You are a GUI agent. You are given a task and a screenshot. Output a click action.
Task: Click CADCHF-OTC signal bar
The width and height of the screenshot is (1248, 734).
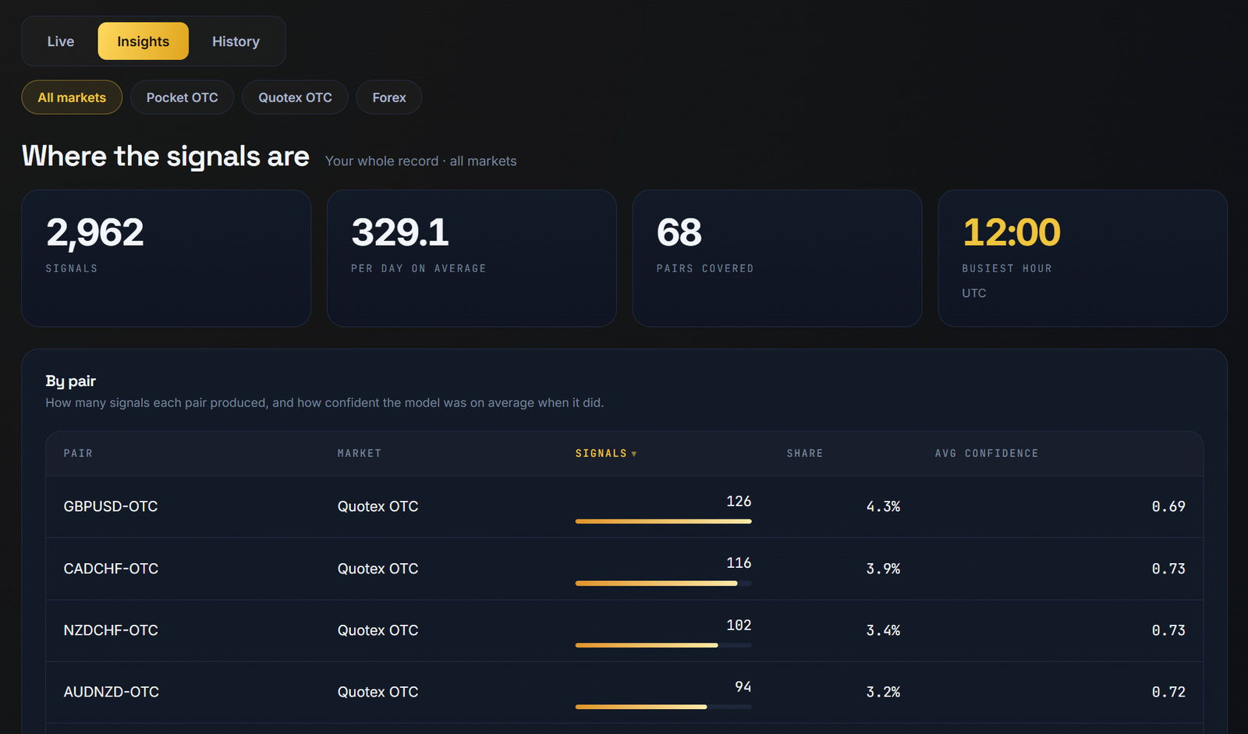pos(664,583)
